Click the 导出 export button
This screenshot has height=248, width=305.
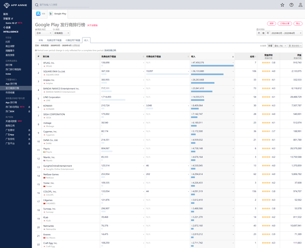point(298,24)
